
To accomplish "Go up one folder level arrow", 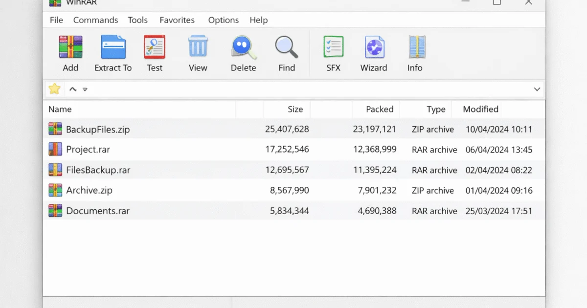I will click(x=73, y=89).
